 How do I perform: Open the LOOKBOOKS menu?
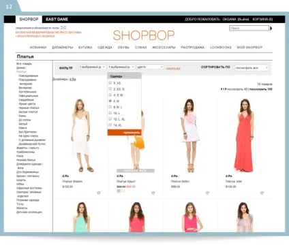[x=221, y=48]
